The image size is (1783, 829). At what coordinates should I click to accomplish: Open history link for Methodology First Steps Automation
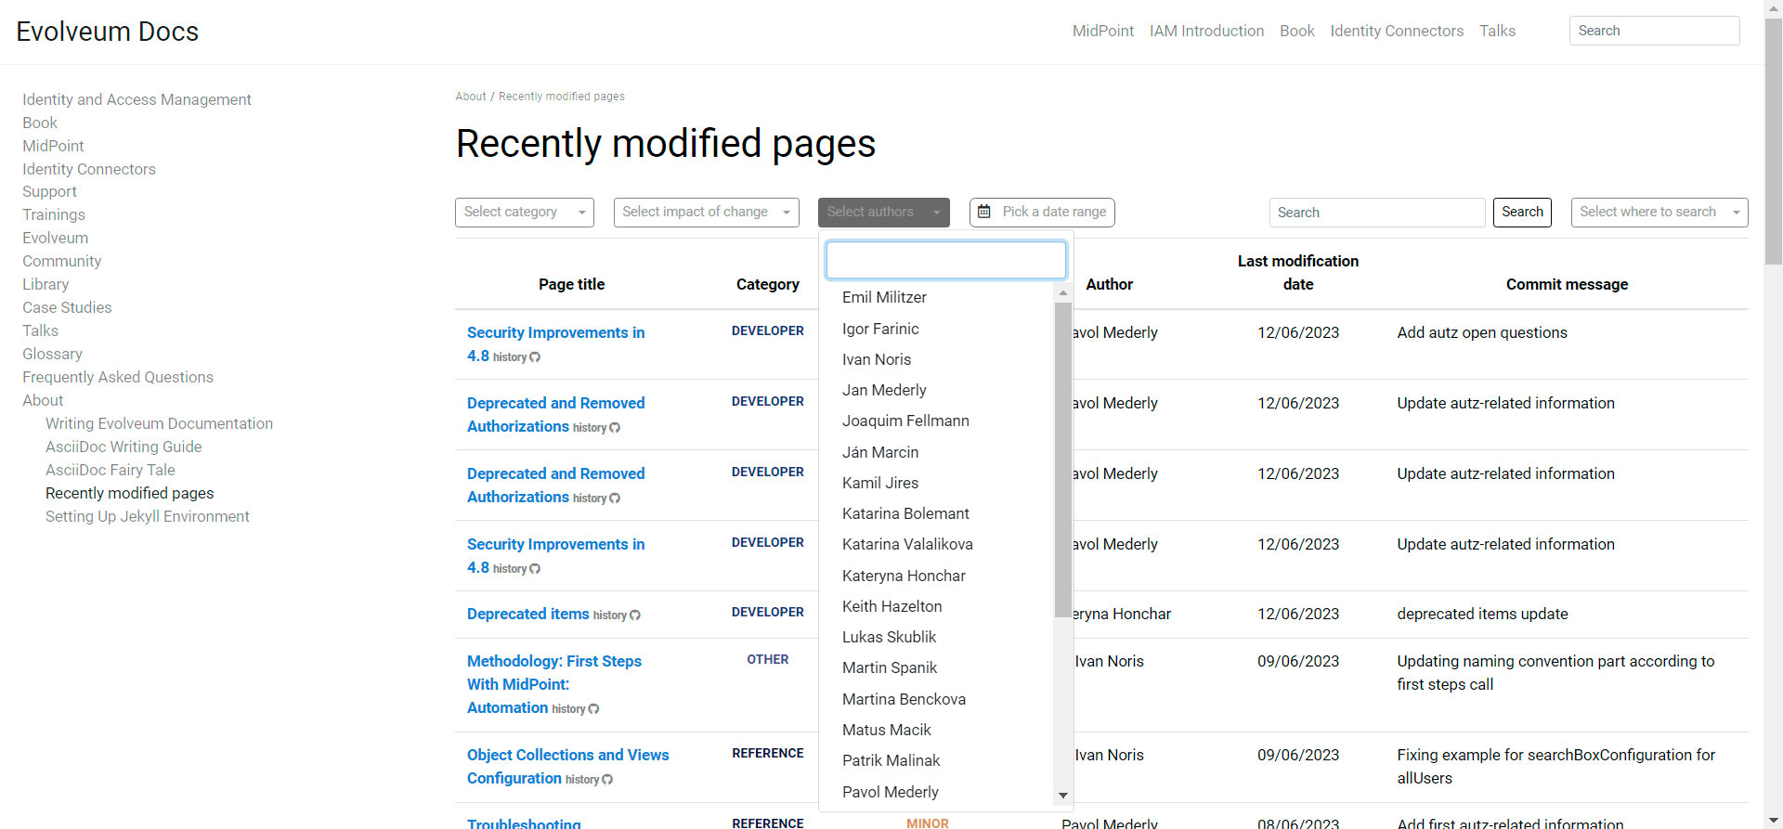pos(575,709)
